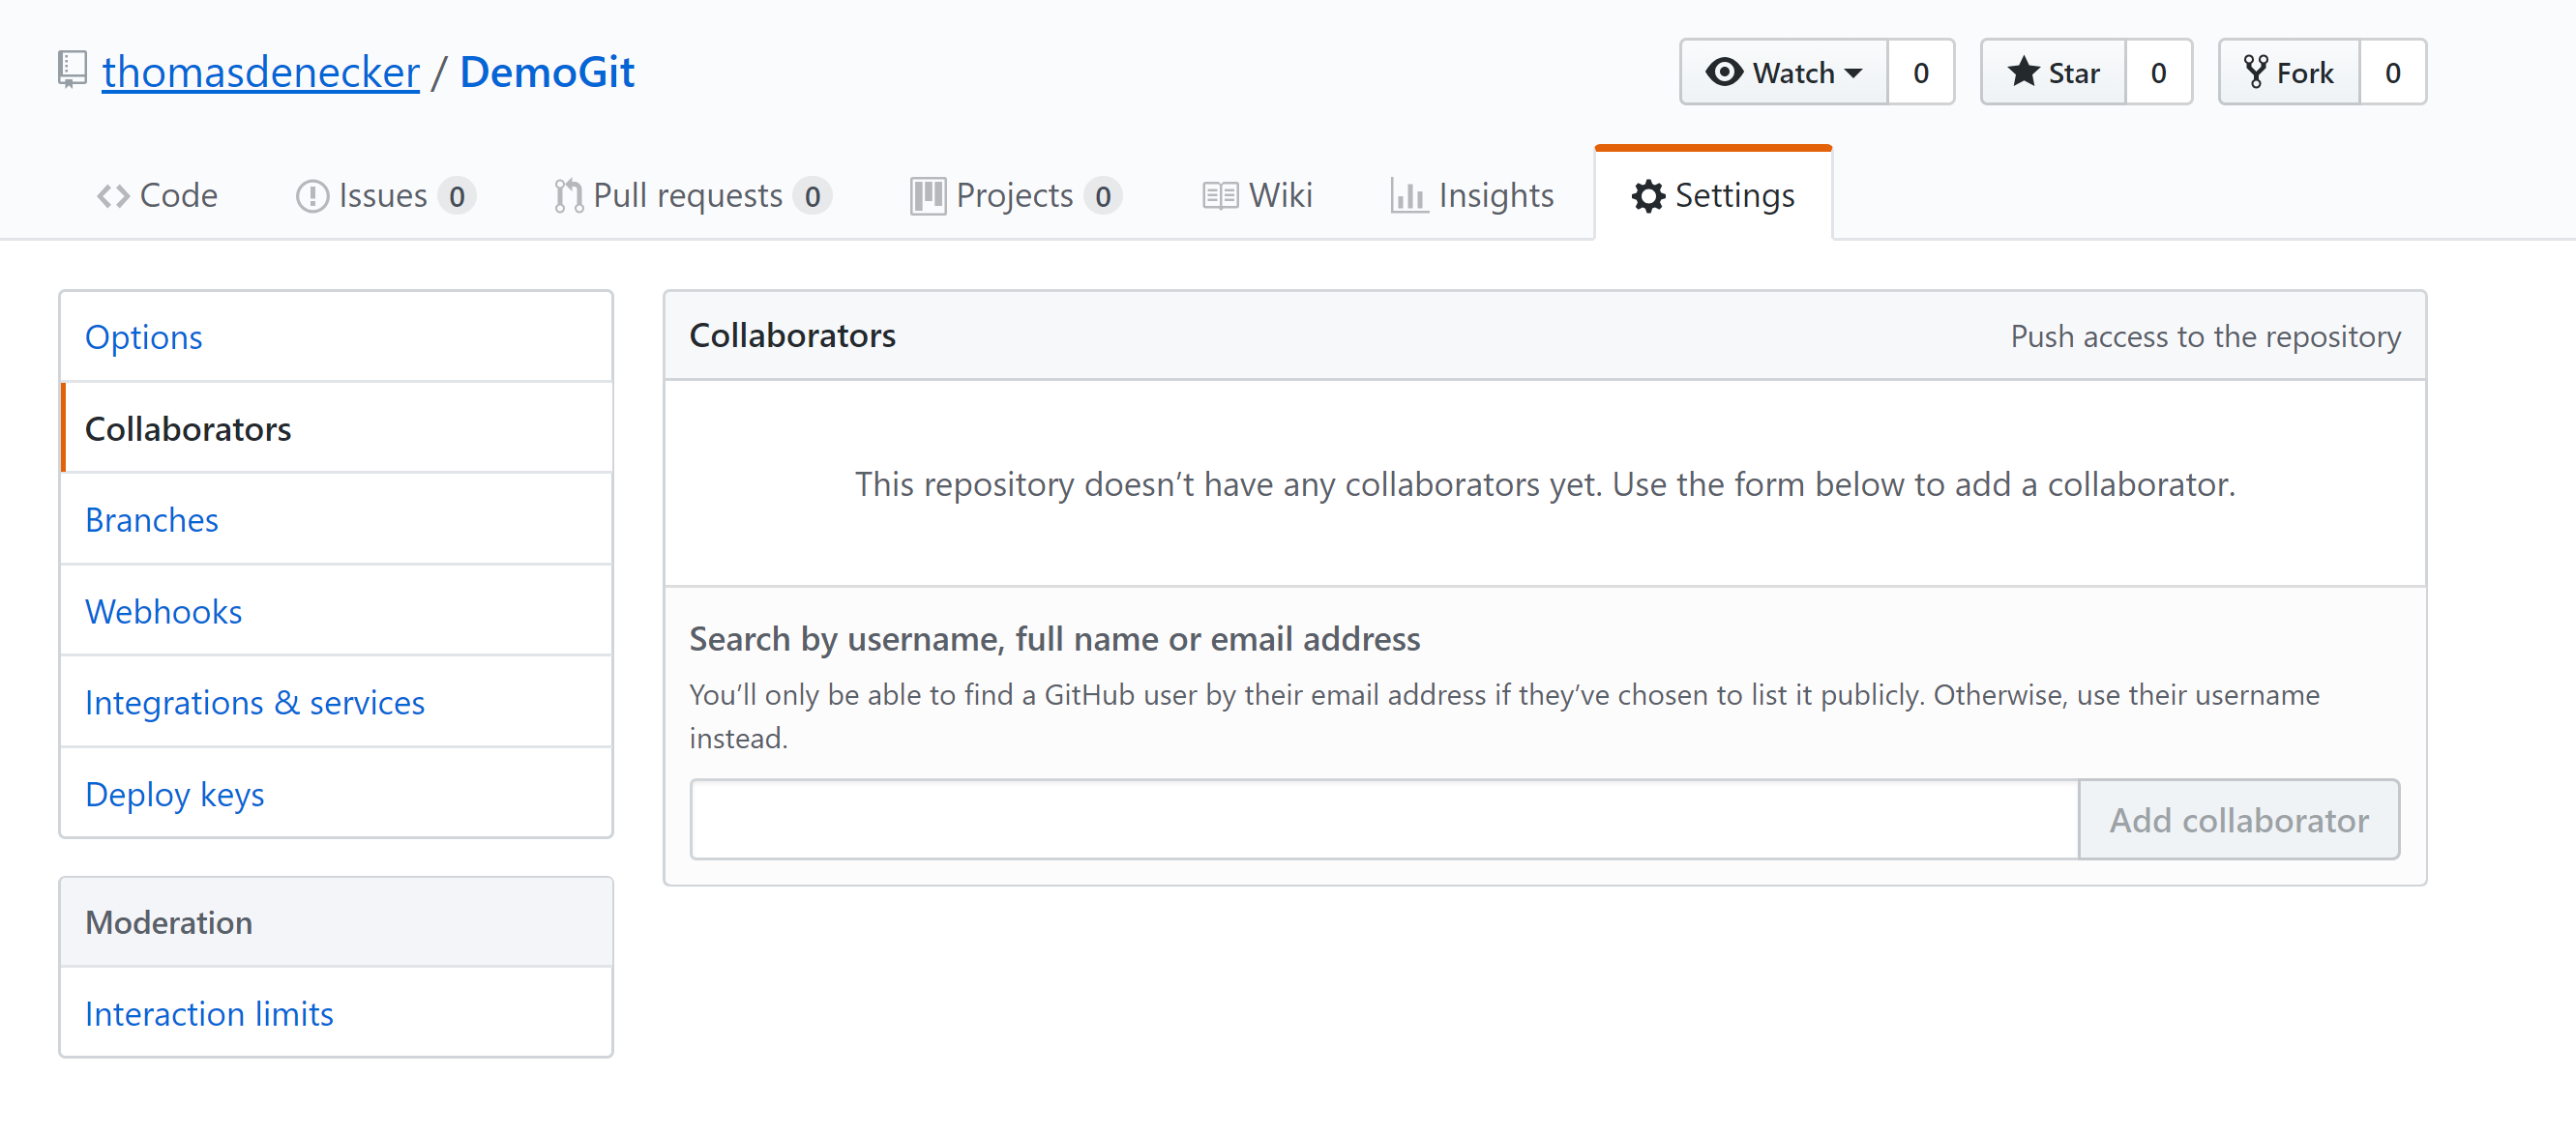
Task: Open thomasdenecker profile link
Action: (x=260, y=72)
